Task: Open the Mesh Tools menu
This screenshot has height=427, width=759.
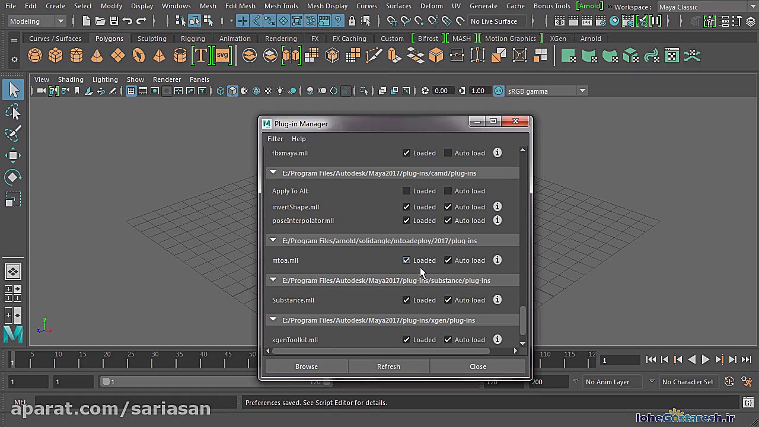Action: [x=281, y=6]
